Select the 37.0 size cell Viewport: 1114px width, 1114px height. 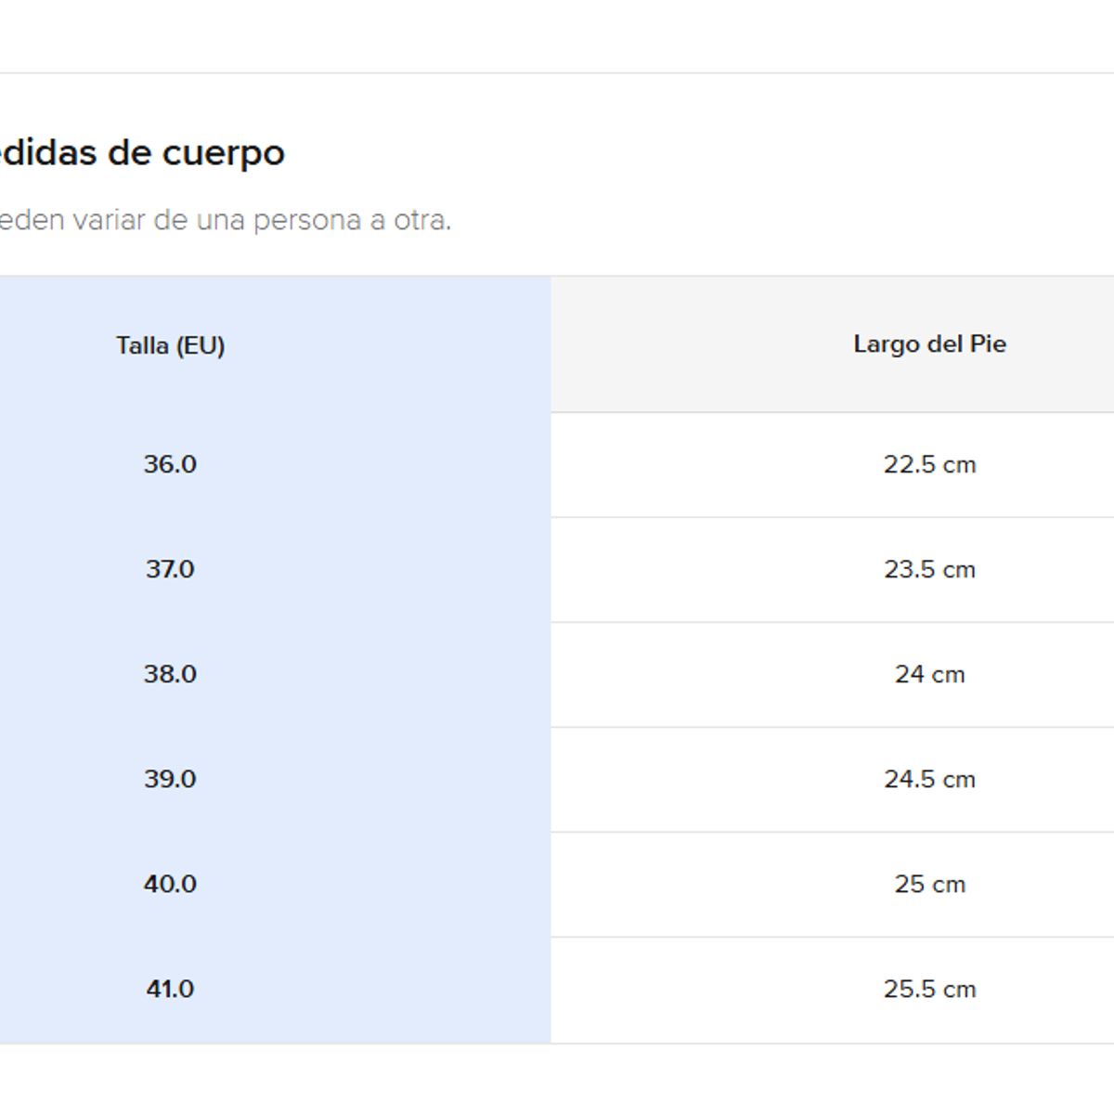click(170, 569)
